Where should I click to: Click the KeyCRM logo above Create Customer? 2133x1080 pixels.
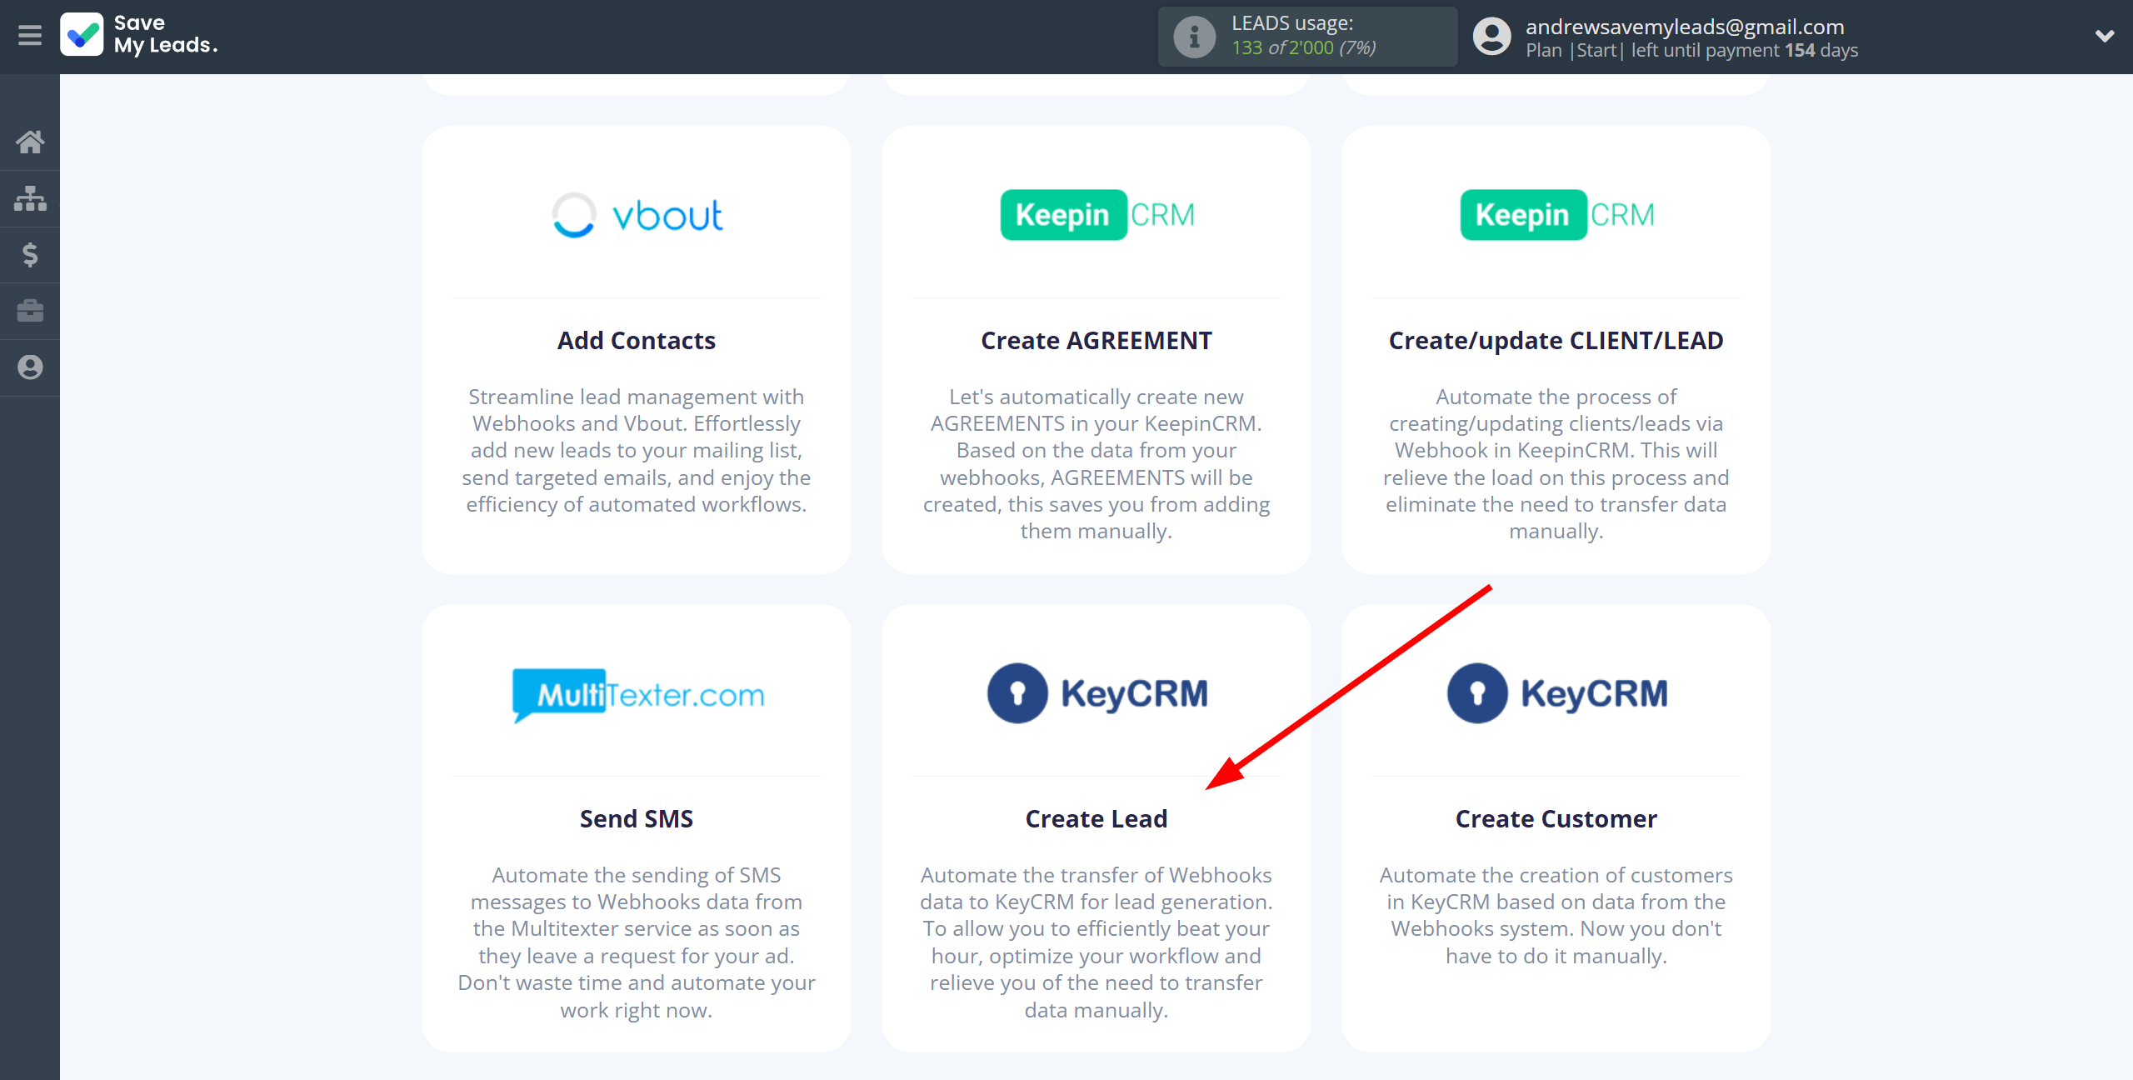coord(1556,693)
